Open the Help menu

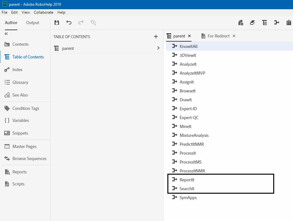click(61, 12)
